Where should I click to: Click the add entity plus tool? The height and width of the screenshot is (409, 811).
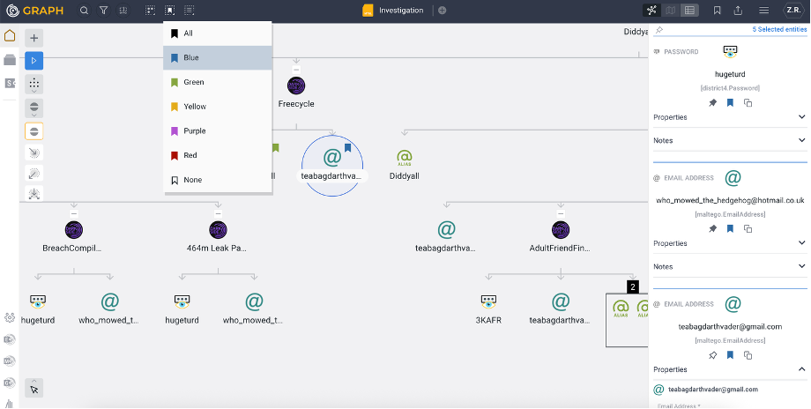[34, 38]
